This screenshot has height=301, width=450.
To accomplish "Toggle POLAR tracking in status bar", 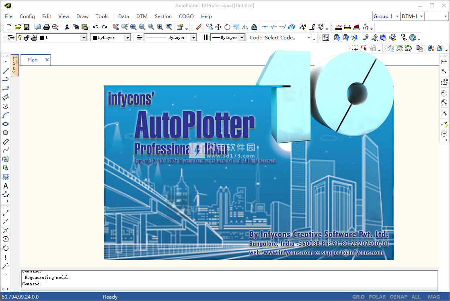I will pos(377,297).
